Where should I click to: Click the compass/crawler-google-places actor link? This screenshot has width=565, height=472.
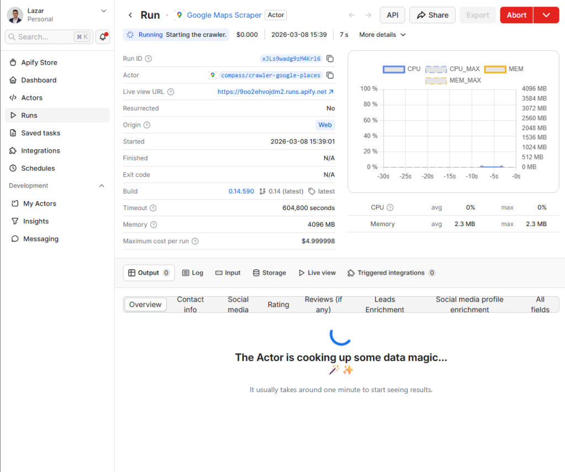[270, 75]
